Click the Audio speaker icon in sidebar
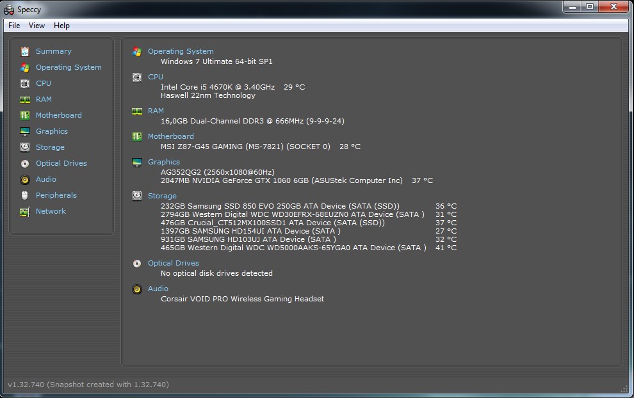 tap(25, 179)
